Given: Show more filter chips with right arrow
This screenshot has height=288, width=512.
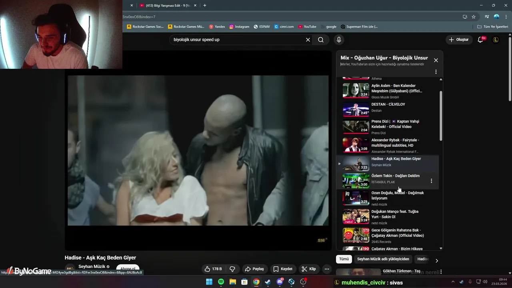Looking at the screenshot, I should coord(436,260).
